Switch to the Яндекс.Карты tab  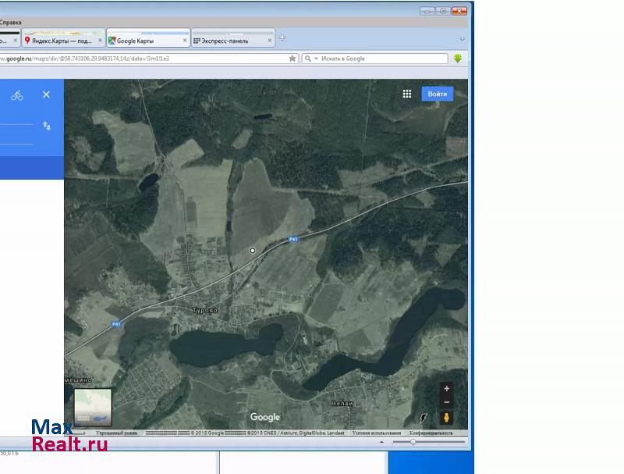click(64, 41)
